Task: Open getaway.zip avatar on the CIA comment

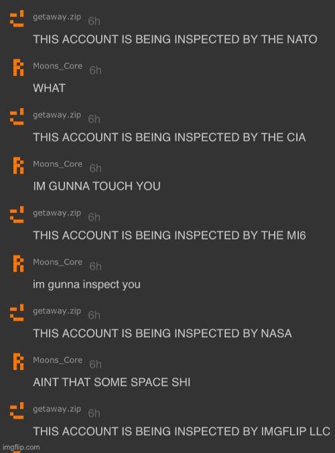Action: 17,117
